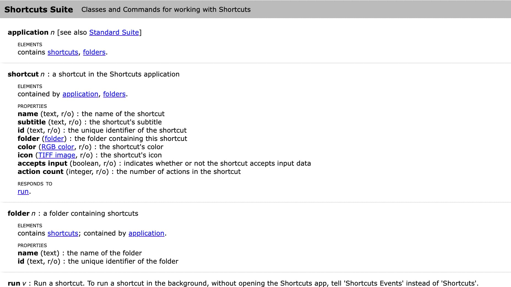
Task: Click the RGB color type link
Action: (58, 147)
